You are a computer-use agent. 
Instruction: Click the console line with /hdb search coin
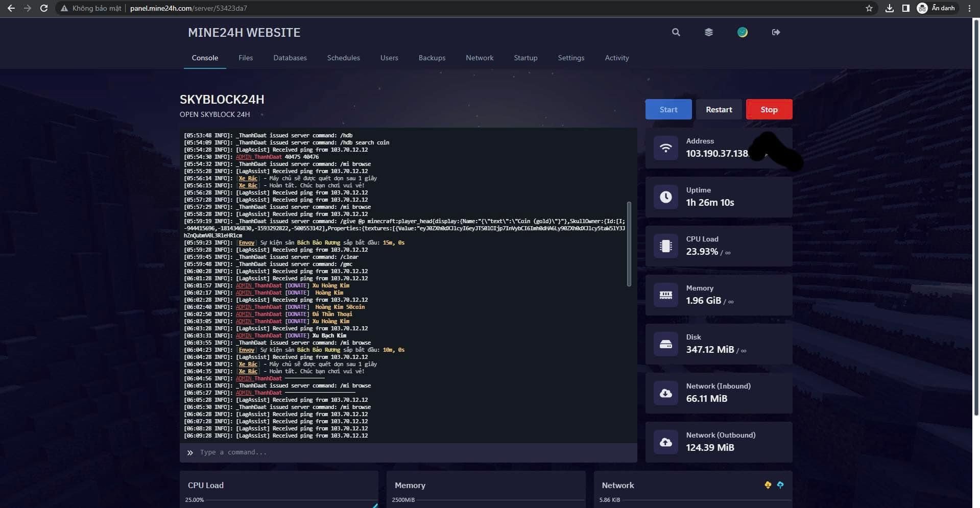[286, 143]
